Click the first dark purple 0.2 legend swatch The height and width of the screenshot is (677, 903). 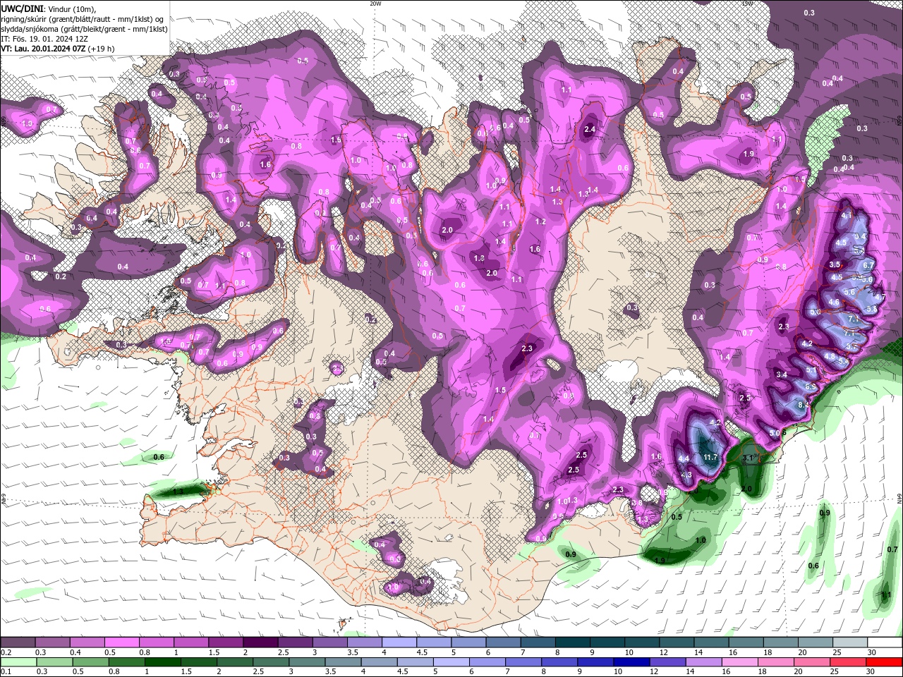pos(18,642)
